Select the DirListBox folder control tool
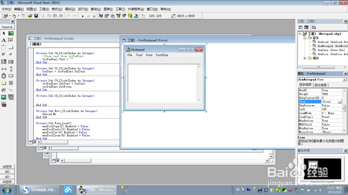Screen dimensions: 348x195 point(4,83)
